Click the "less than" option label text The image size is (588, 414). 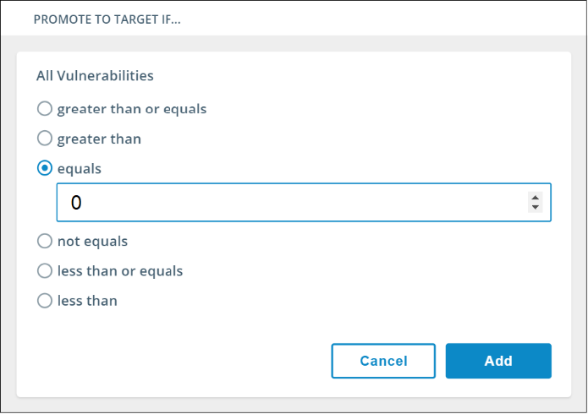pyautogui.click(x=87, y=301)
